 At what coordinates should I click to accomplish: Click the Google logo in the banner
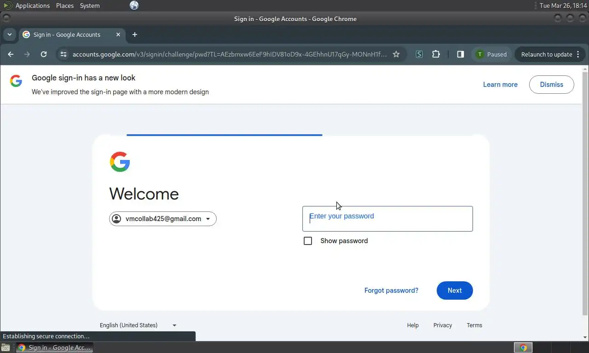click(x=16, y=81)
